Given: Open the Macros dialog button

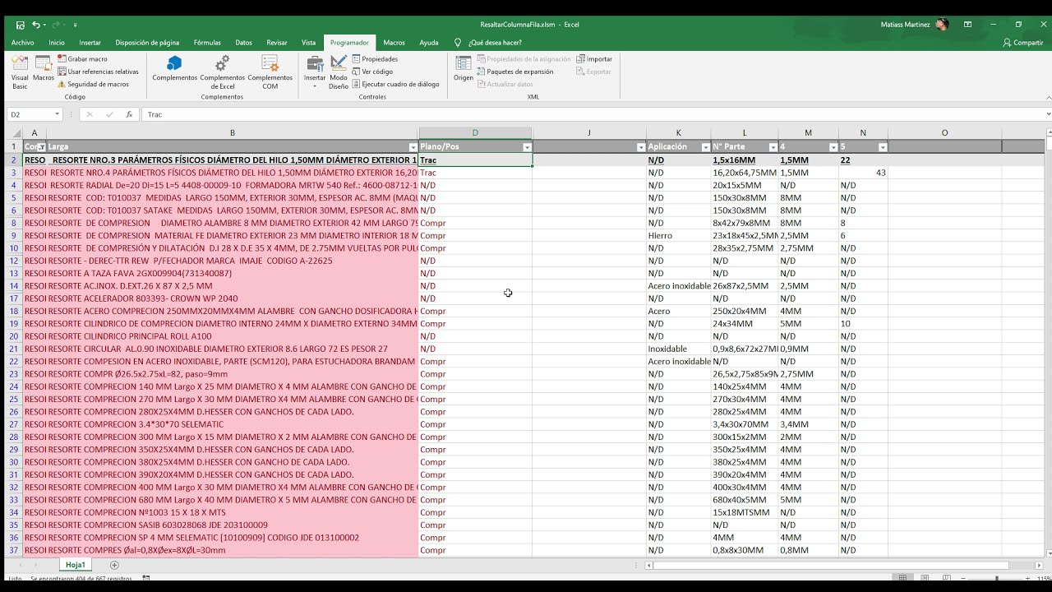Looking at the screenshot, I should [44, 69].
